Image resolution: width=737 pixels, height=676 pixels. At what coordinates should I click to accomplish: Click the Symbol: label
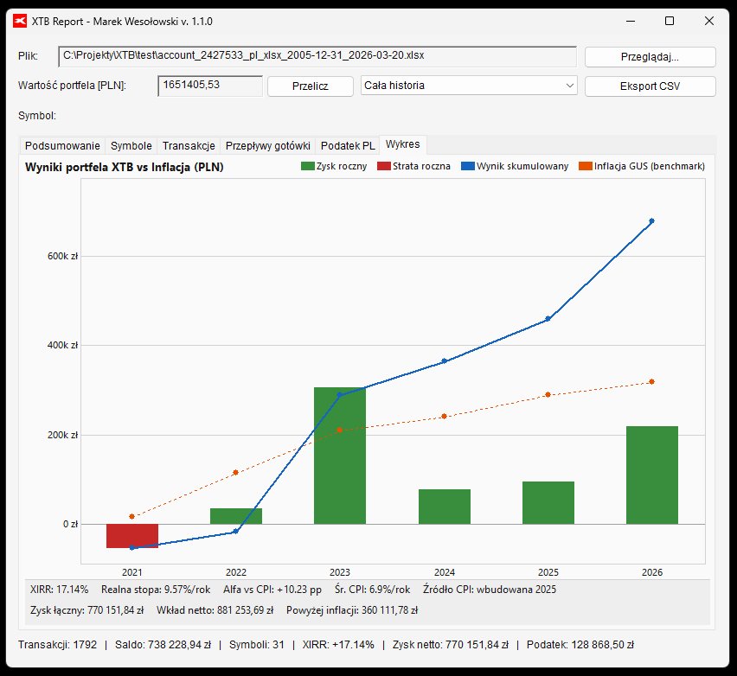(37, 116)
